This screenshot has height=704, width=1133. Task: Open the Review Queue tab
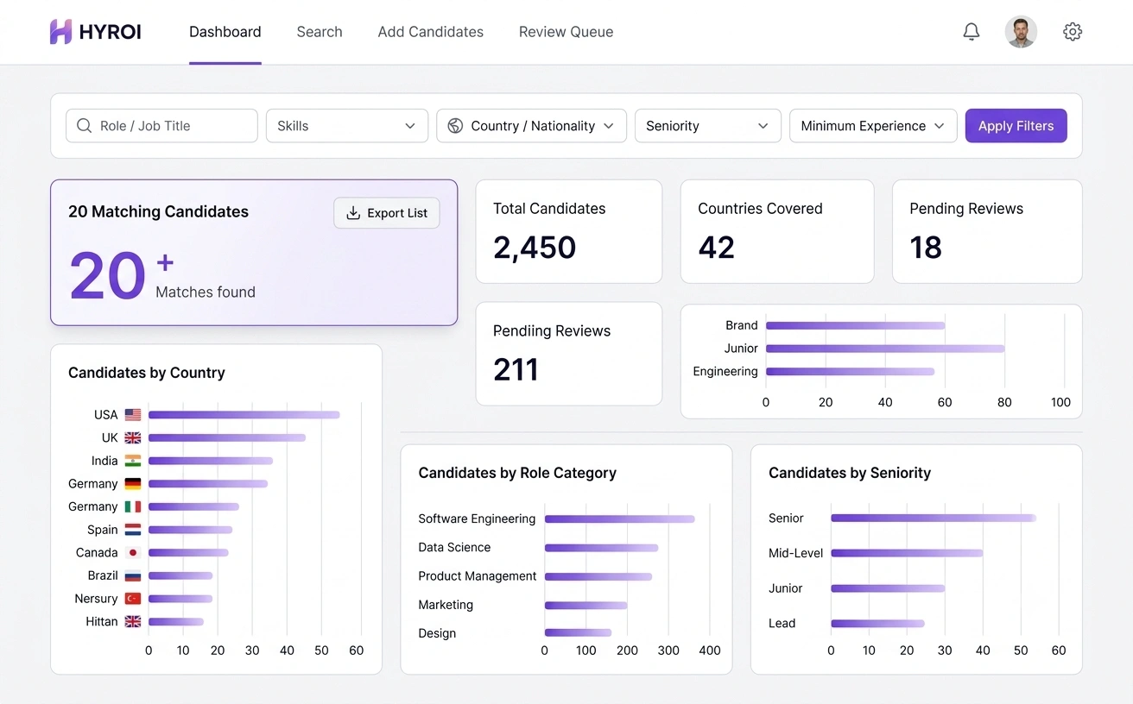point(566,32)
